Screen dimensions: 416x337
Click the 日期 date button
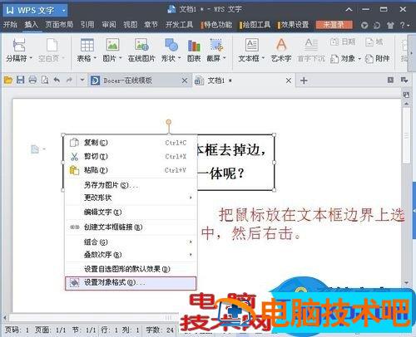pyautogui.click(x=343, y=42)
